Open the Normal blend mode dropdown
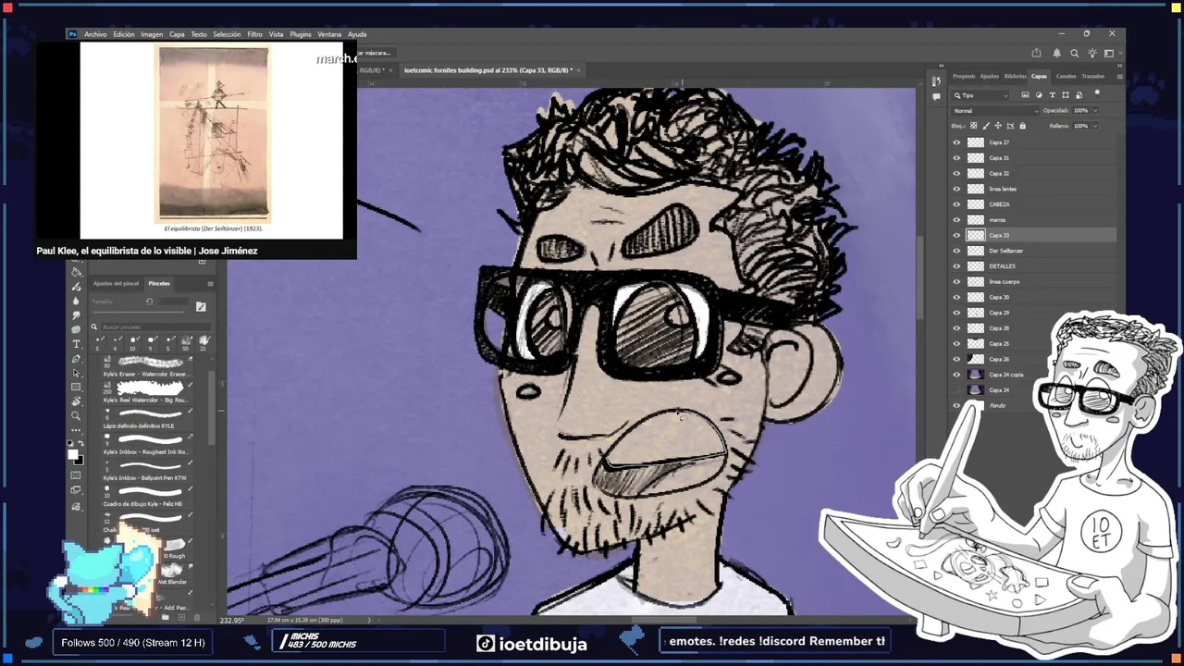Viewport: 1184px width, 666px height. point(995,111)
